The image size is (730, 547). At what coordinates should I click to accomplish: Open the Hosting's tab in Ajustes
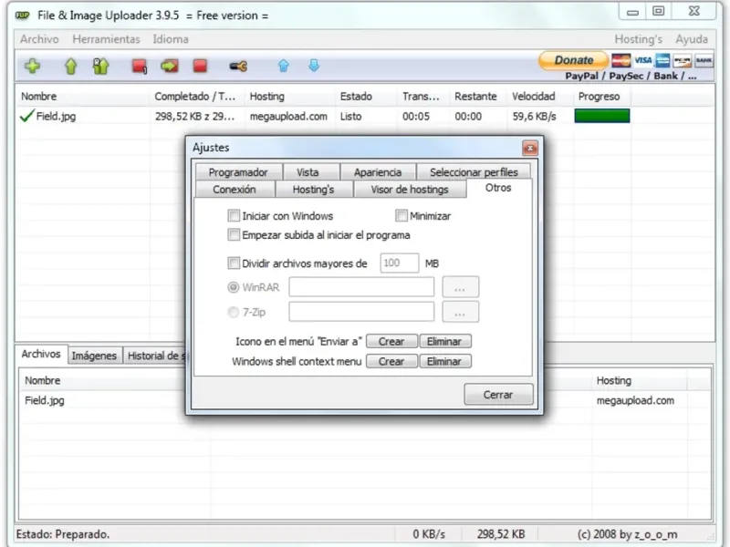313,190
